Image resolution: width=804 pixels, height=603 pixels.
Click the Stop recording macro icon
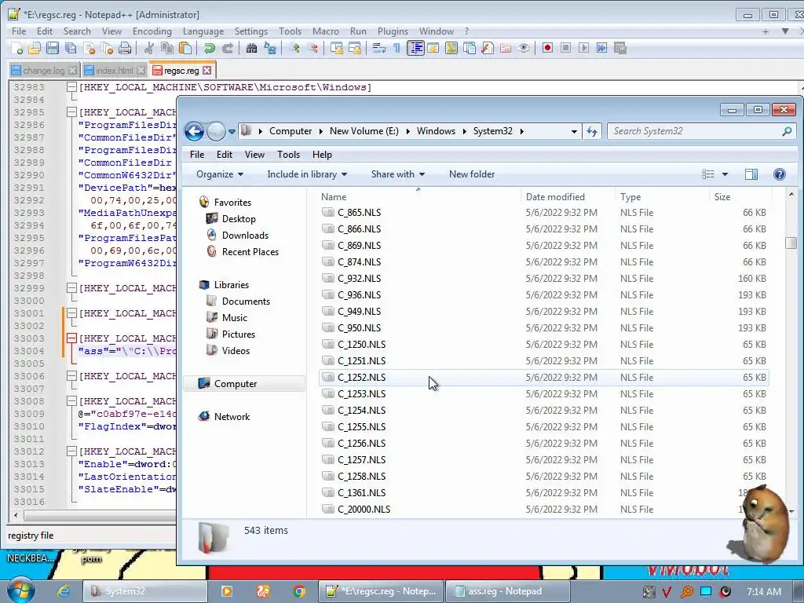point(565,48)
